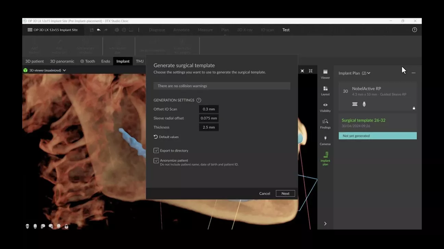Toggle the Anonymize patient checkbox
This screenshot has height=249, width=444.
pos(156,161)
